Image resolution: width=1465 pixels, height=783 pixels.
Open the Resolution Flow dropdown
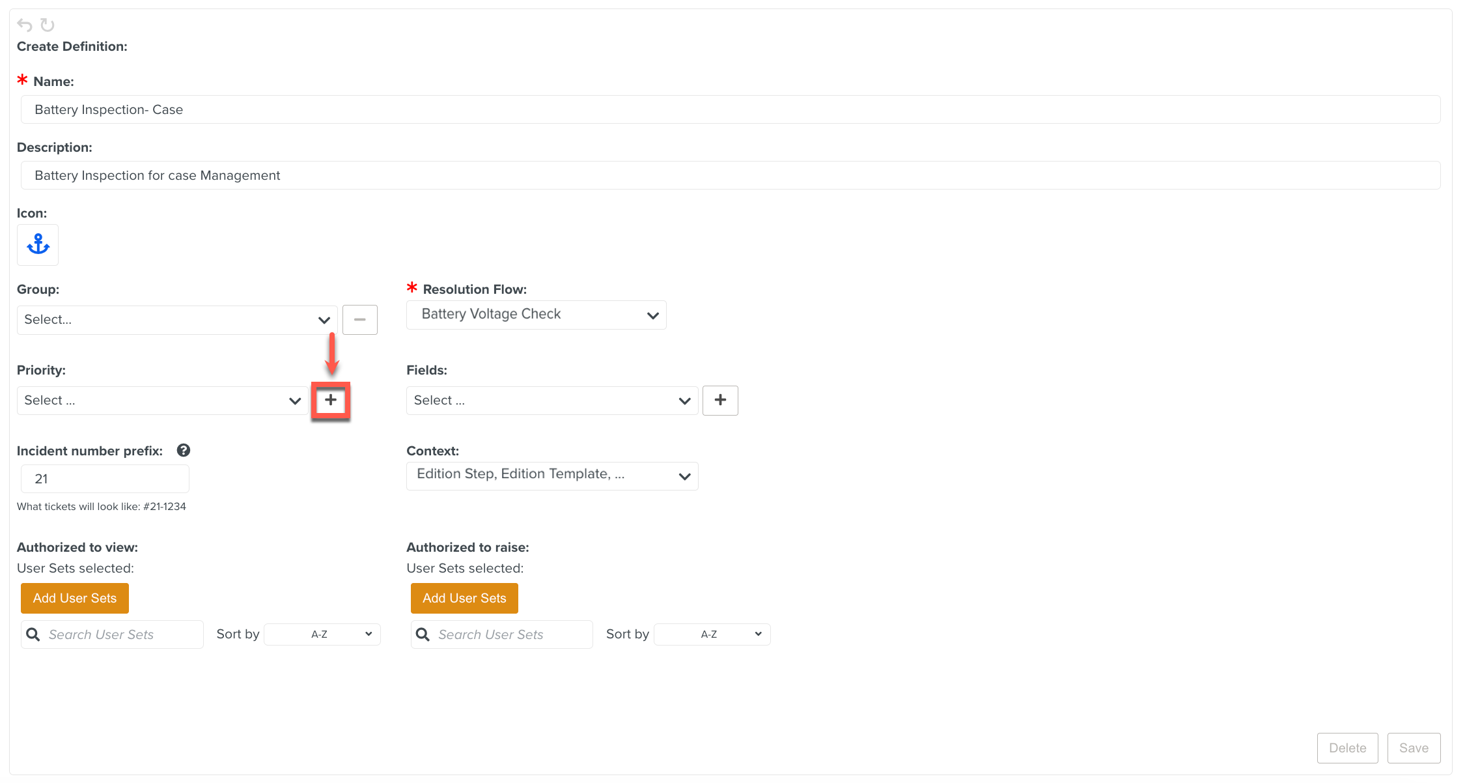click(536, 315)
